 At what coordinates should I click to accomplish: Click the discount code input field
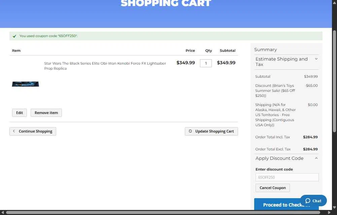point(287,177)
